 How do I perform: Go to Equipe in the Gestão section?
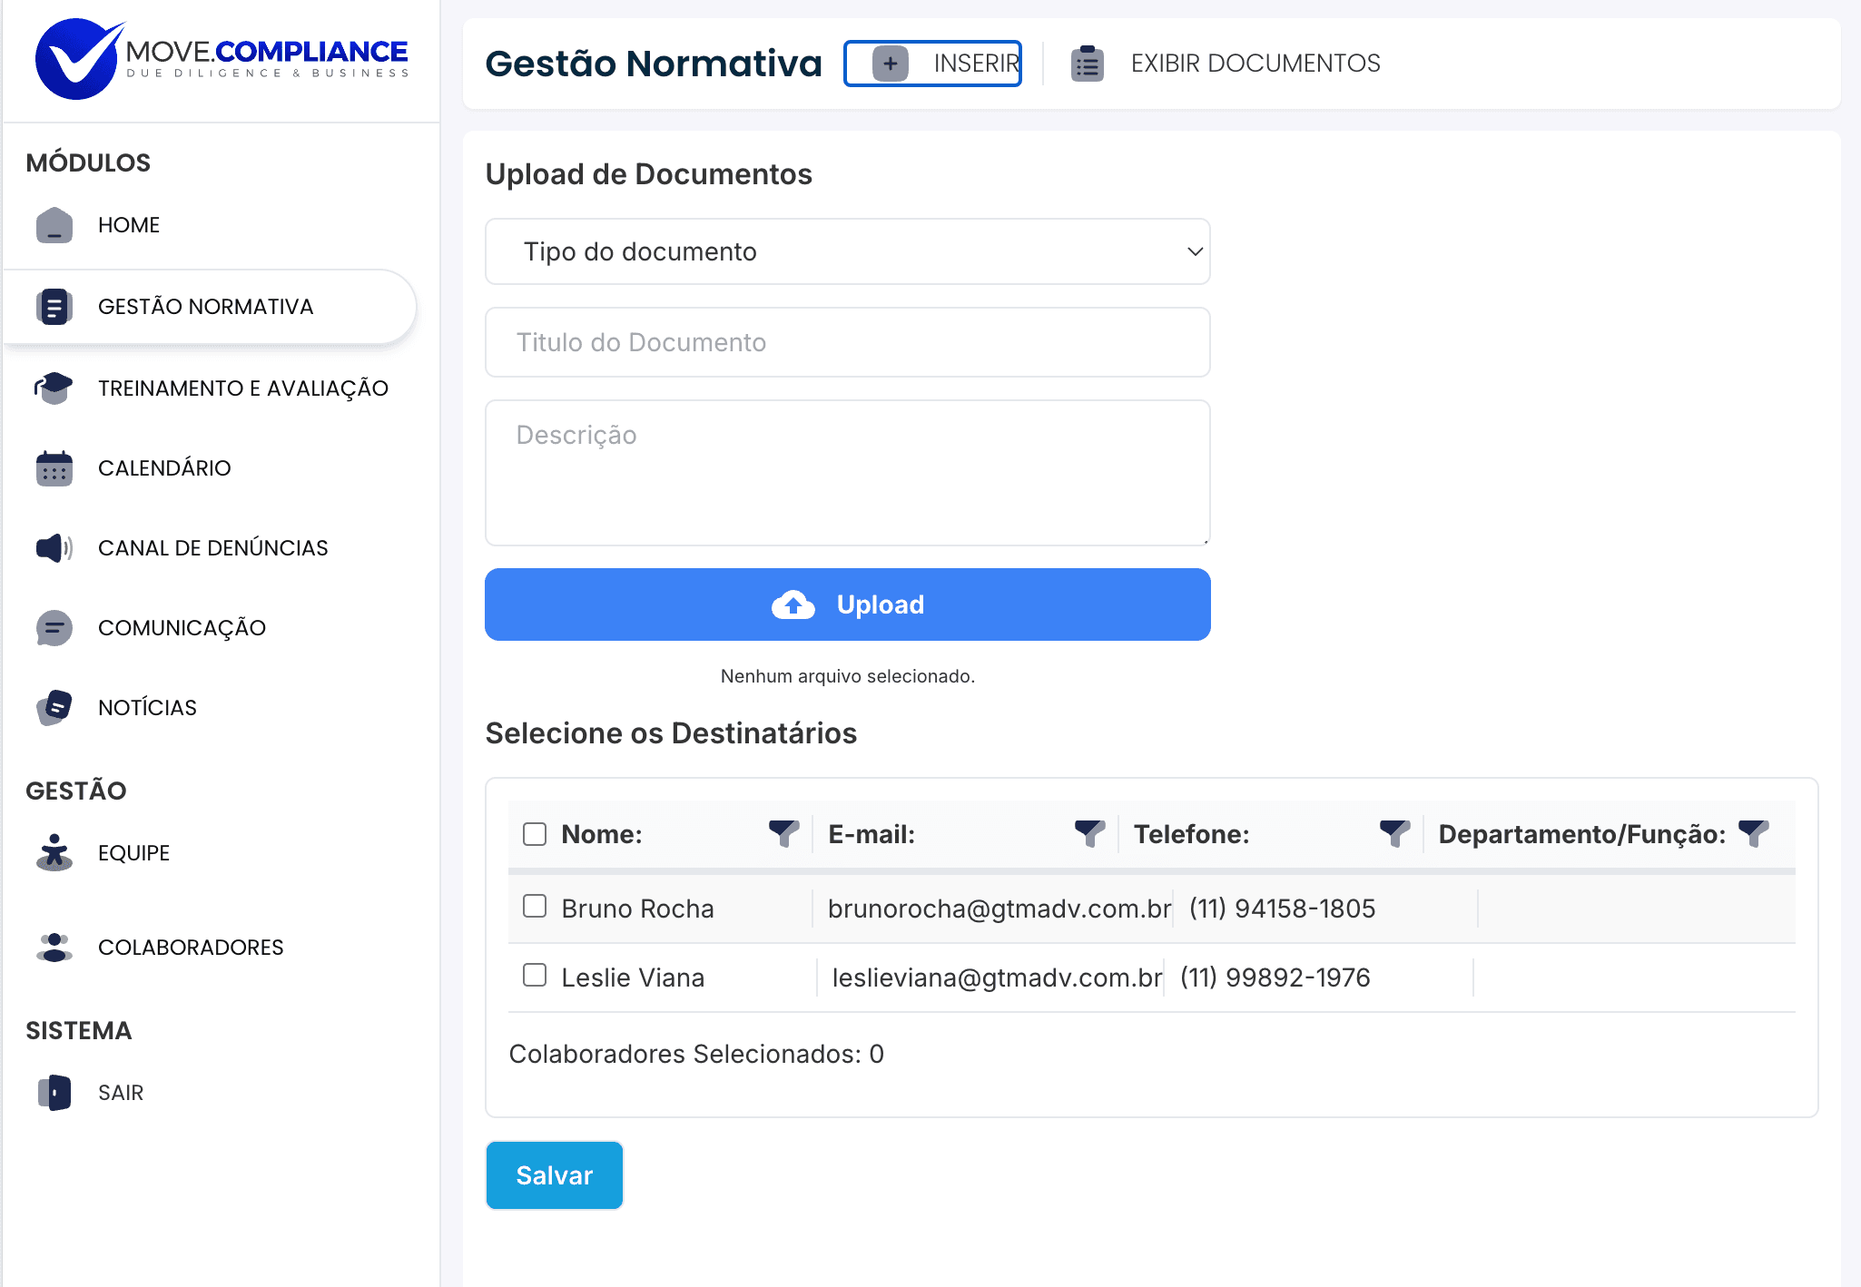coord(133,853)
